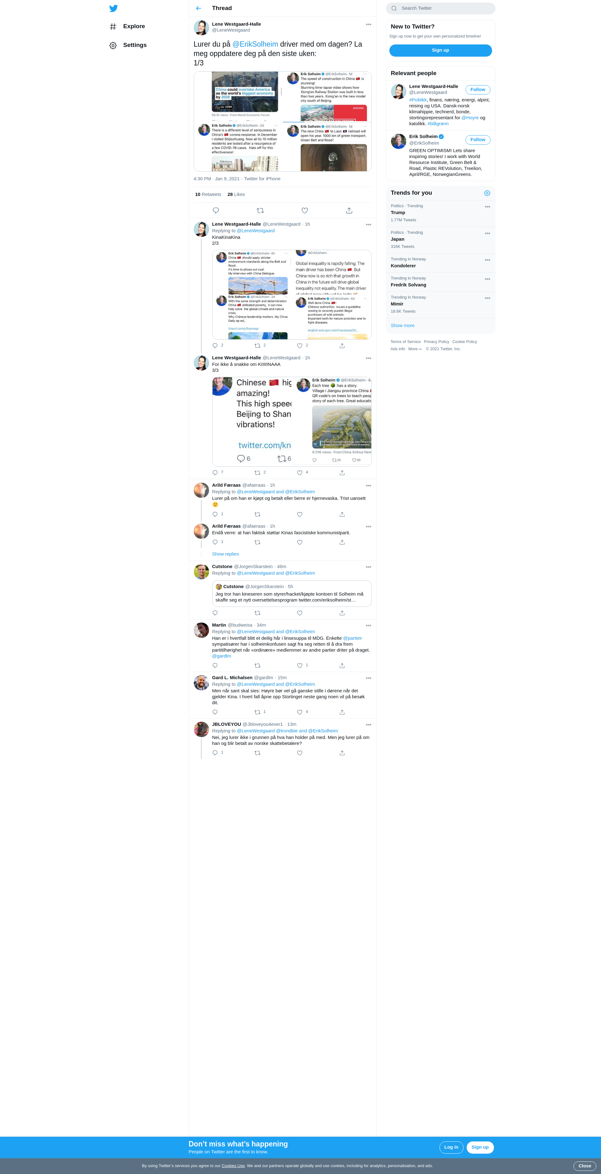Screen dimensions: 601x1174
Task: Retweet the 3/3 KIIIIINAAA tweet
Action: (257, 473)
